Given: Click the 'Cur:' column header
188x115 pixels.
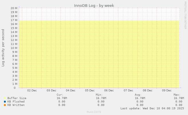Looking at the screenshot, I should click(x=60, y=95).
